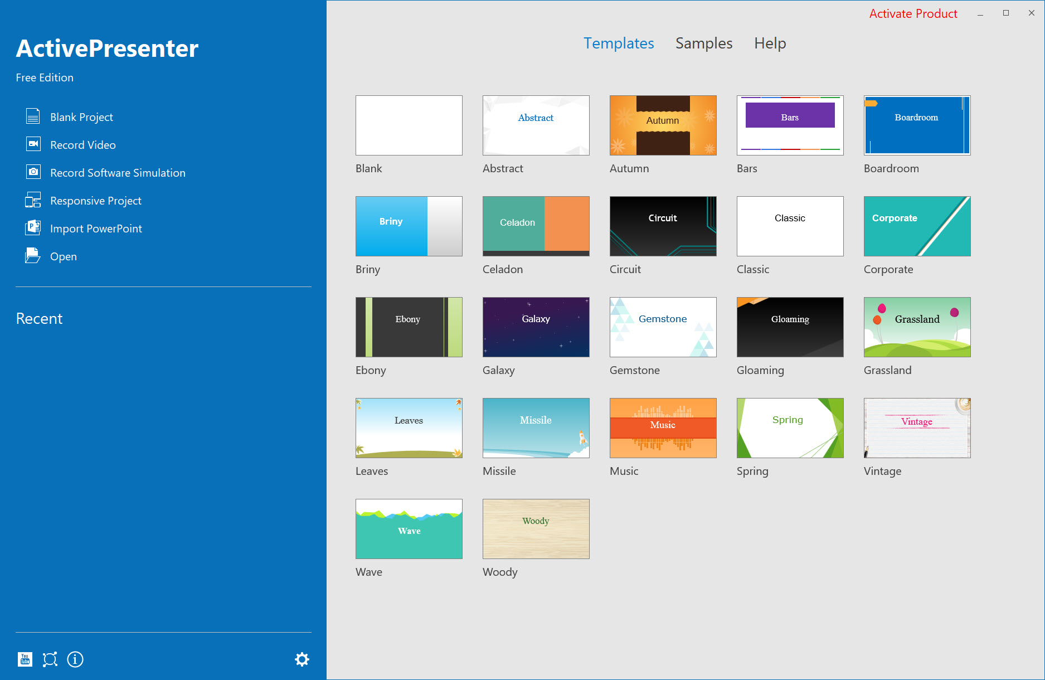Image resolution: width=1045 pixels, height=680 pixels.
Task: Click the 'Gemstone' caption below thumbnail
Action: [x=635, y=370]
